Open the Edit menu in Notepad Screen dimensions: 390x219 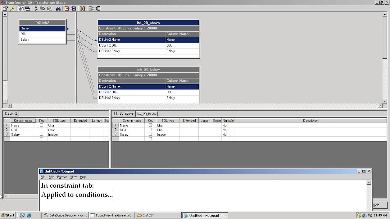coord(51,177)
